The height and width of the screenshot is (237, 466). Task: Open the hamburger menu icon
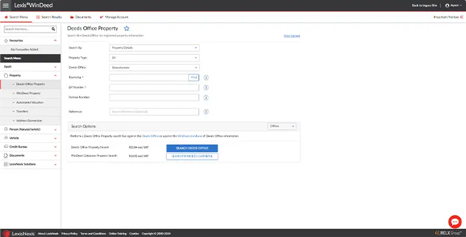(5, 5)
